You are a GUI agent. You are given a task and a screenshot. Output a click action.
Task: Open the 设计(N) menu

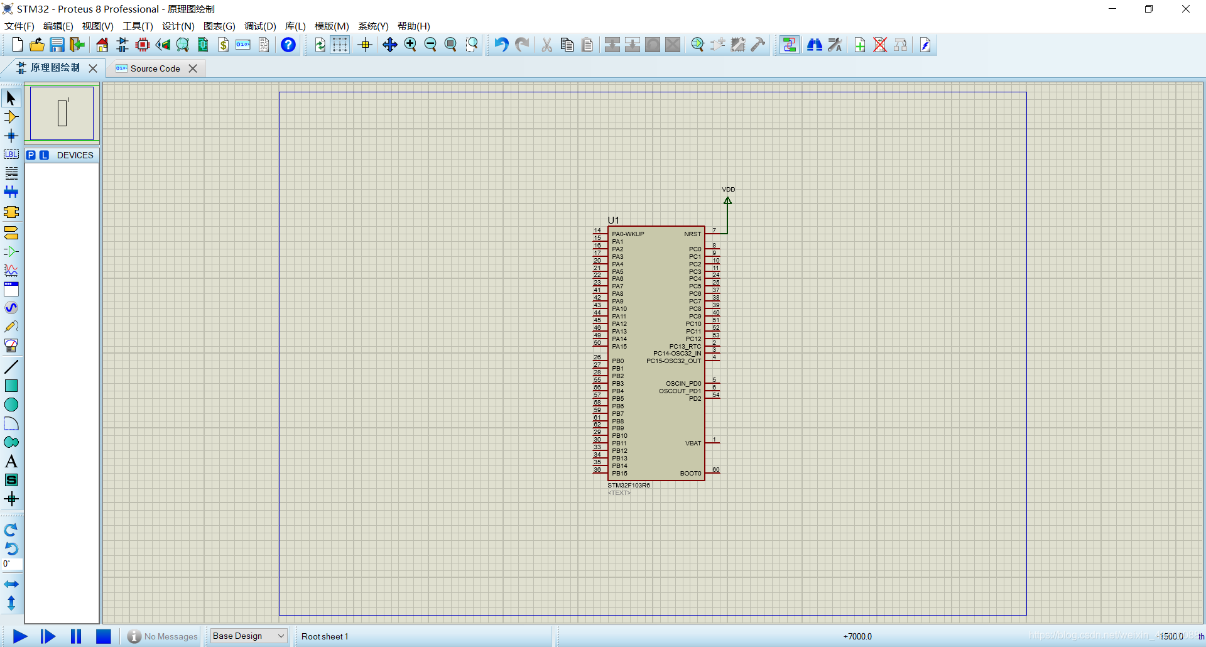point(178,26)
